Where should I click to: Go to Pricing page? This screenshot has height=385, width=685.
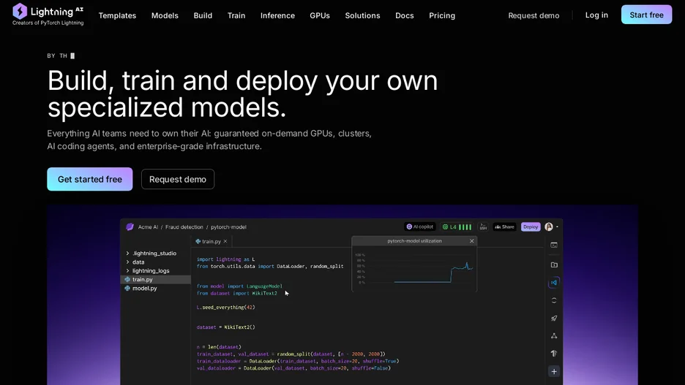coord(442,15)
